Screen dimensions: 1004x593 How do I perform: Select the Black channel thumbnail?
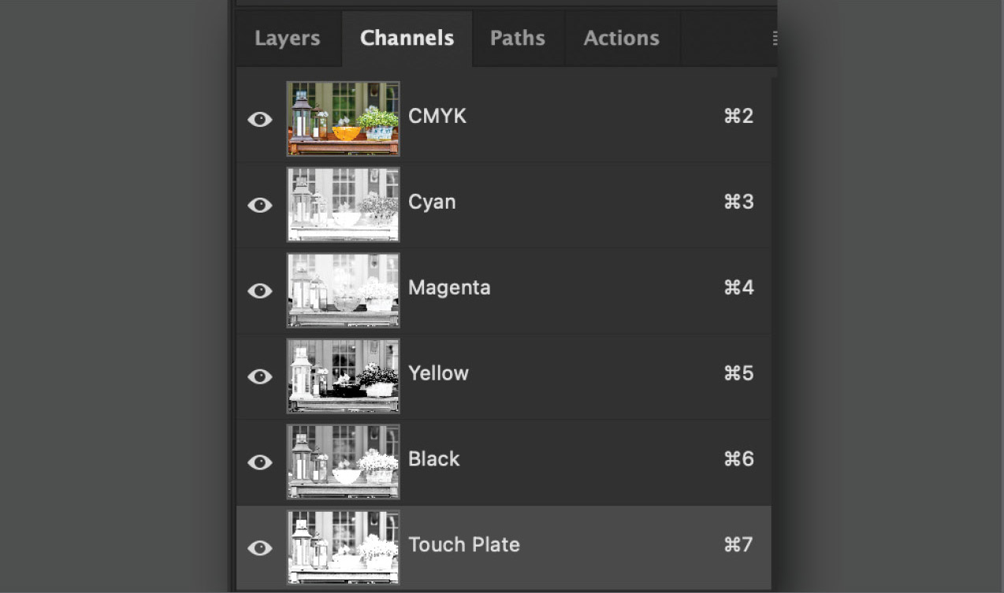tap(343, 462)
